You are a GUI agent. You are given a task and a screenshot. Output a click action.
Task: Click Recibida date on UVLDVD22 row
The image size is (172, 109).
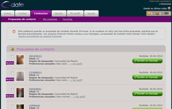[x=151, y=56]
